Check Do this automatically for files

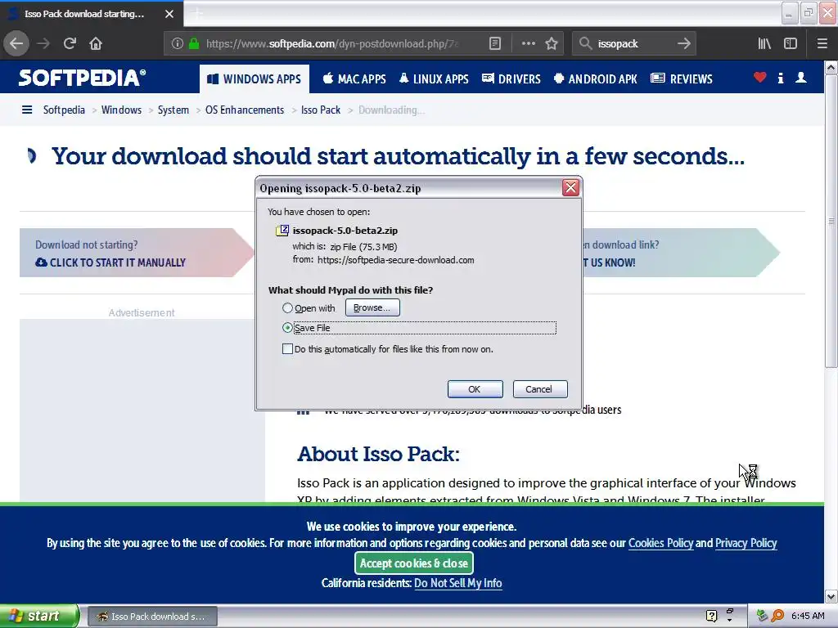(287, 349)
